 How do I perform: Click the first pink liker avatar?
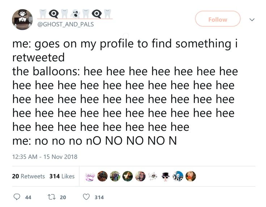(x=90, y=176)
